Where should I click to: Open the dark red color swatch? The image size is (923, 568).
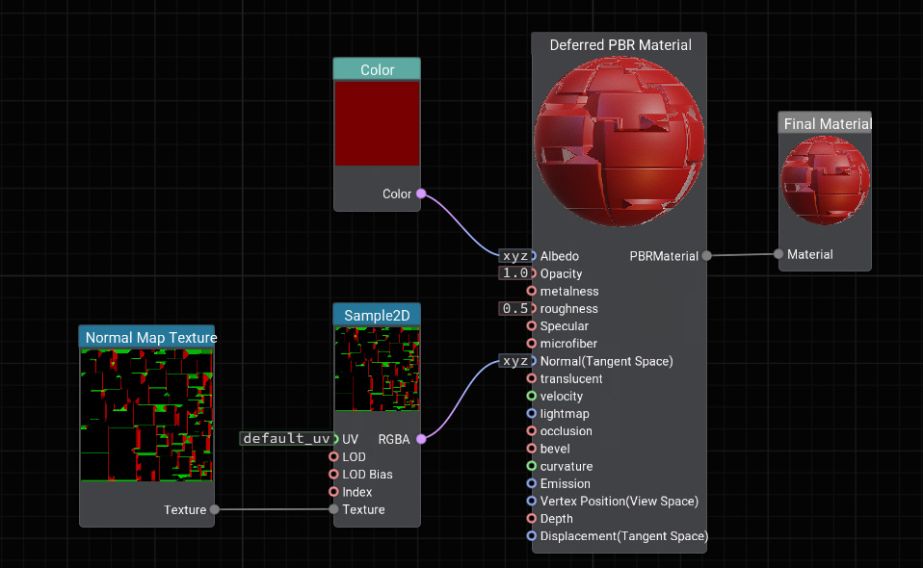click(377, 123)
